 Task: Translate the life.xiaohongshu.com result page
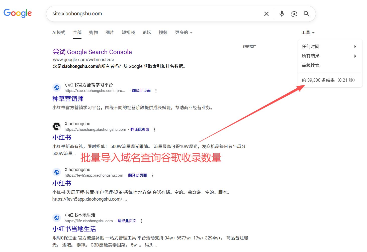(127, 221)
